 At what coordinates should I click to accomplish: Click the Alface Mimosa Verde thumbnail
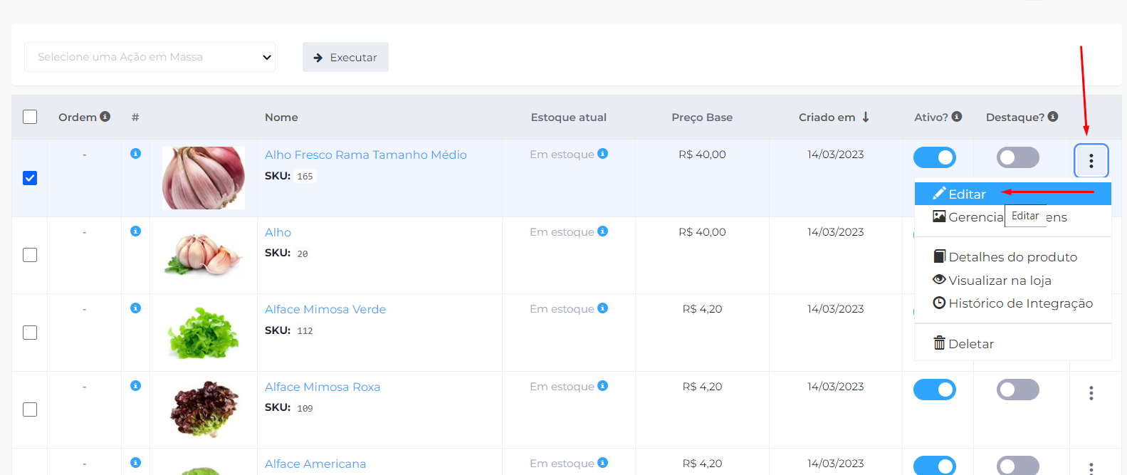(204, 333)
